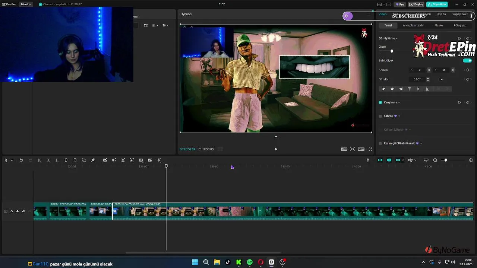This screenshot has width=477, height=268.
Task: Click the microphone record voiceover icon
Action: tap(368, 160)
